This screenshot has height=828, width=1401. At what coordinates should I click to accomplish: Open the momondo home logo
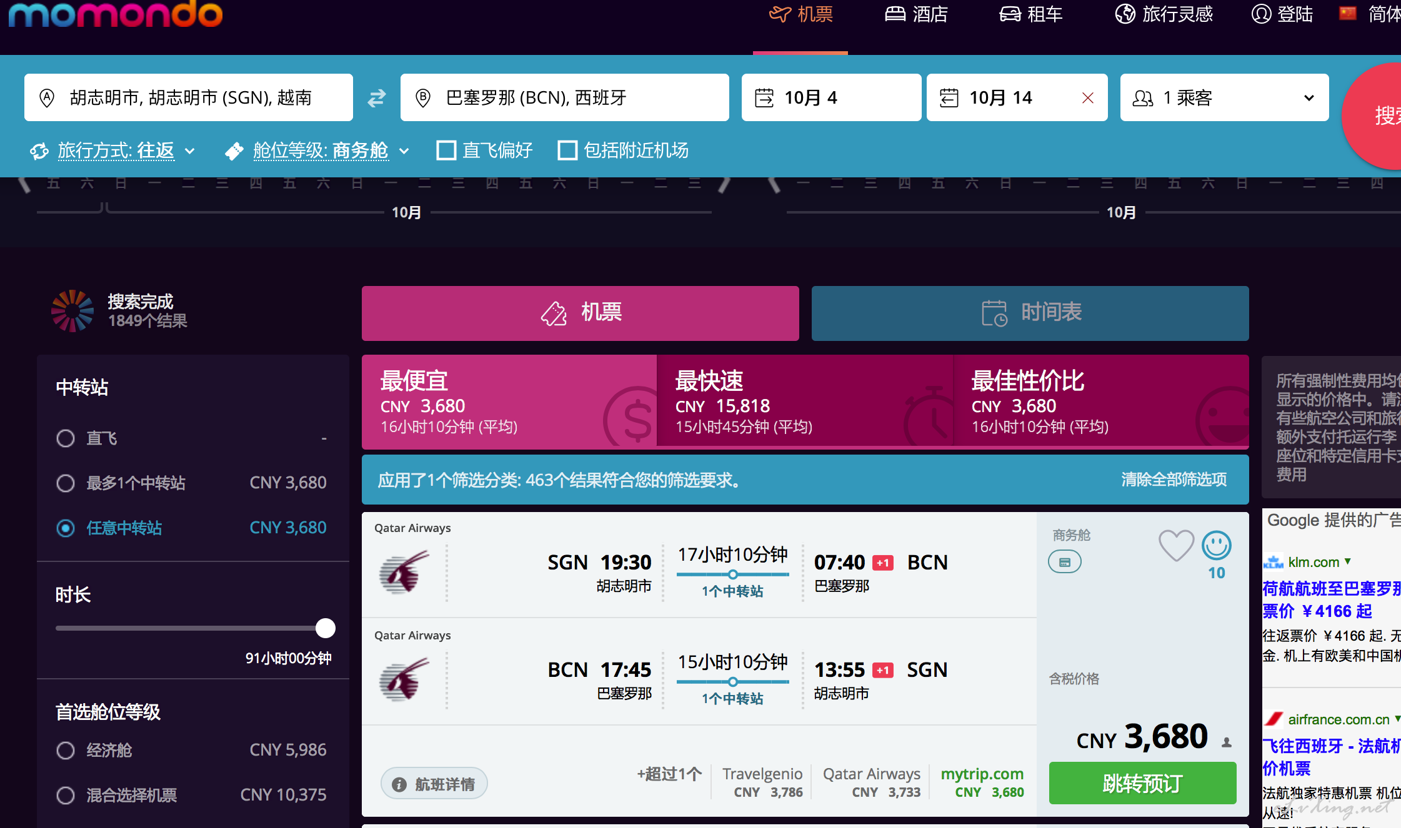116,14
